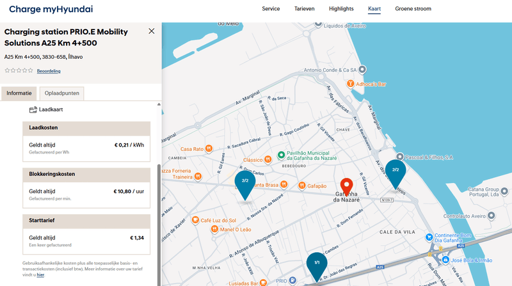Click the PRIO fuel station marker
The width and height of the screenshot is (512, 286).
pyautogui.click(x=293, y=280)
